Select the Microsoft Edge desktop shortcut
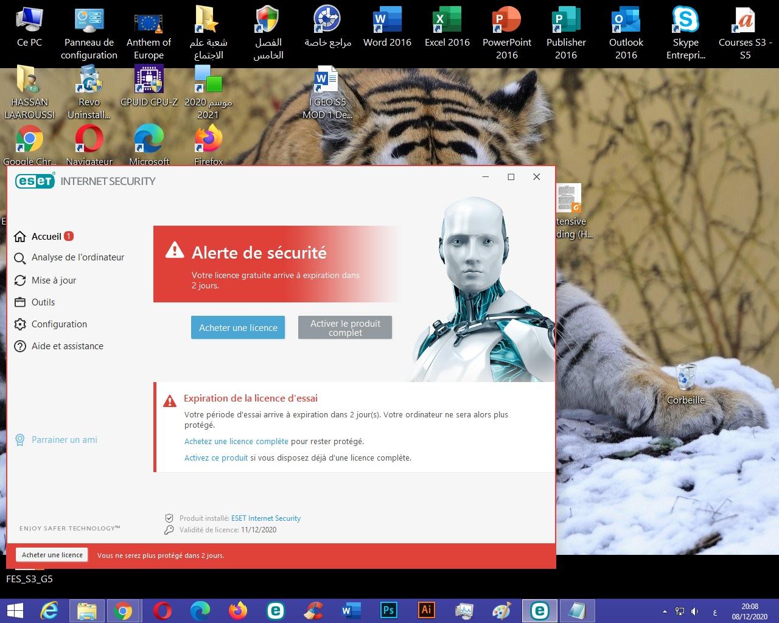This screenshot has width=779, height=623. point(148,145)
